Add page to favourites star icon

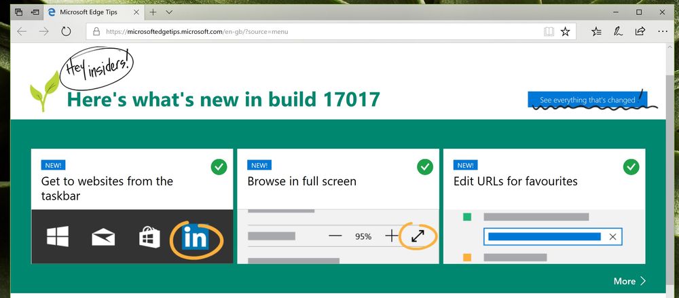(566, 32)
